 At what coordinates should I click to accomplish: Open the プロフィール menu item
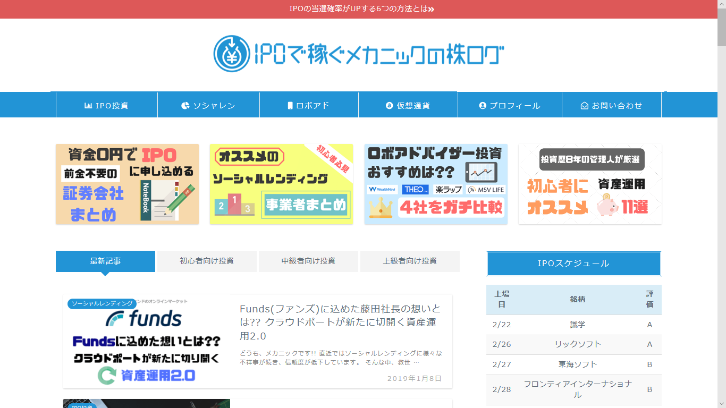coord(510,105)
